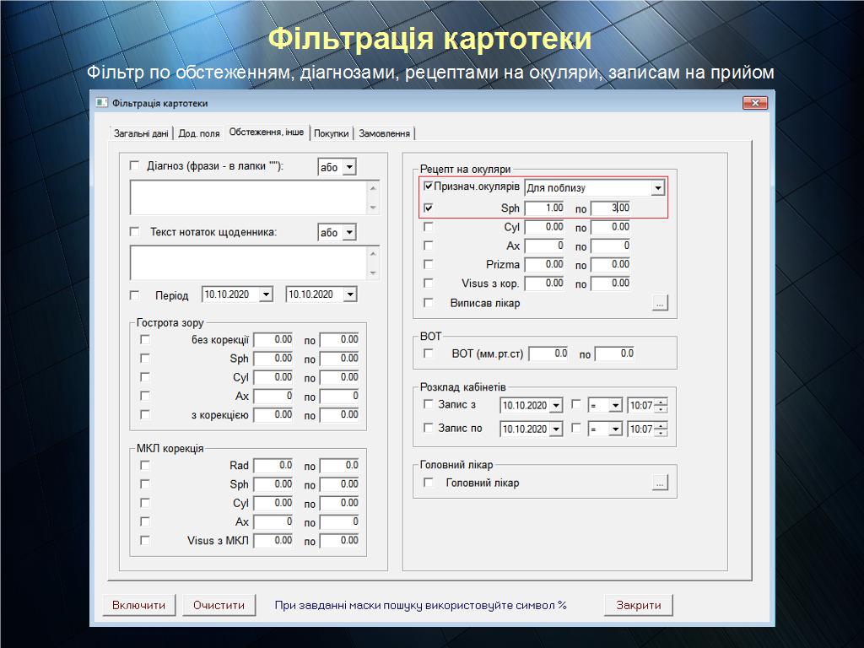Image resolution: width=864 pixels, height=648 pixels.
Task: Click the Очистити button
Action: (219, 605)
